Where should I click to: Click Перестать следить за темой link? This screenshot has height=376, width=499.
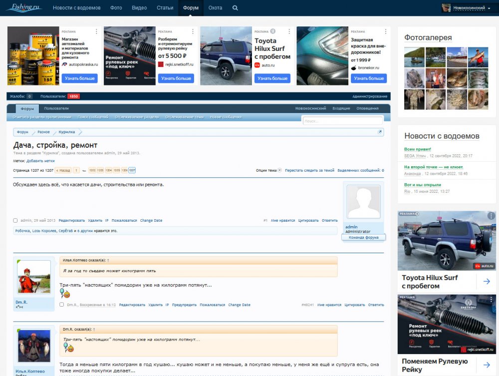click(309, 170)
